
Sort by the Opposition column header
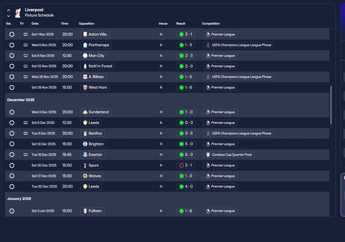click(87, 24)
